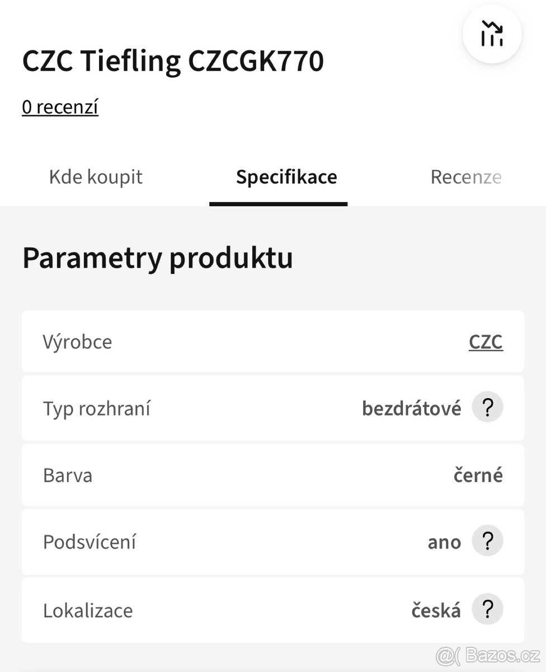The height and width of the screenshot is (672, 546).
Task: Click the Typ rozhraní label
Action: click(96, 408)
